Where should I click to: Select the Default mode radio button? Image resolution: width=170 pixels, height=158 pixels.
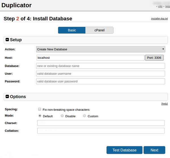click(x=40, y=116)
